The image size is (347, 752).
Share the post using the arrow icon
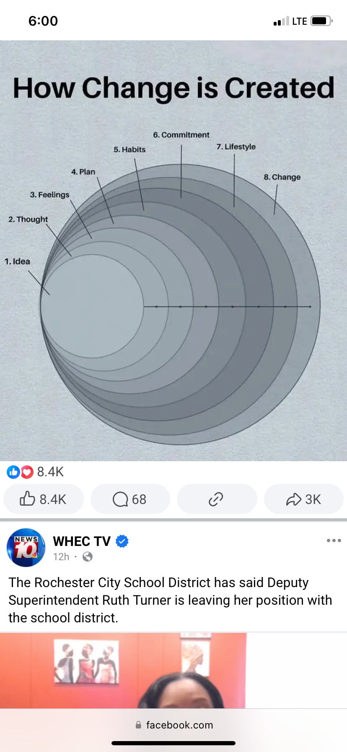click(303, 499)
